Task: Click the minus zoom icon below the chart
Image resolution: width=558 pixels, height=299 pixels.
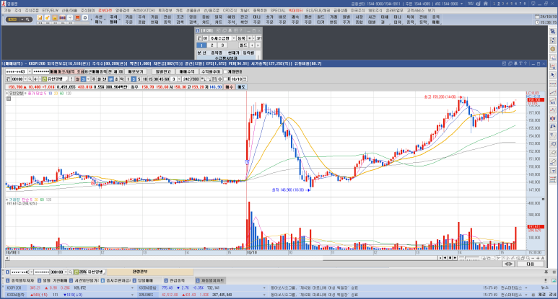Action: 533,258
